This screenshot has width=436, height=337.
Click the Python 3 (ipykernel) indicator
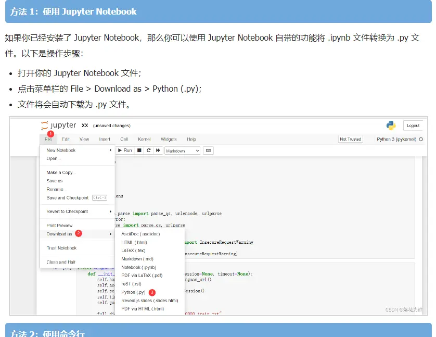pyautogui.click(x=396, y=139)
